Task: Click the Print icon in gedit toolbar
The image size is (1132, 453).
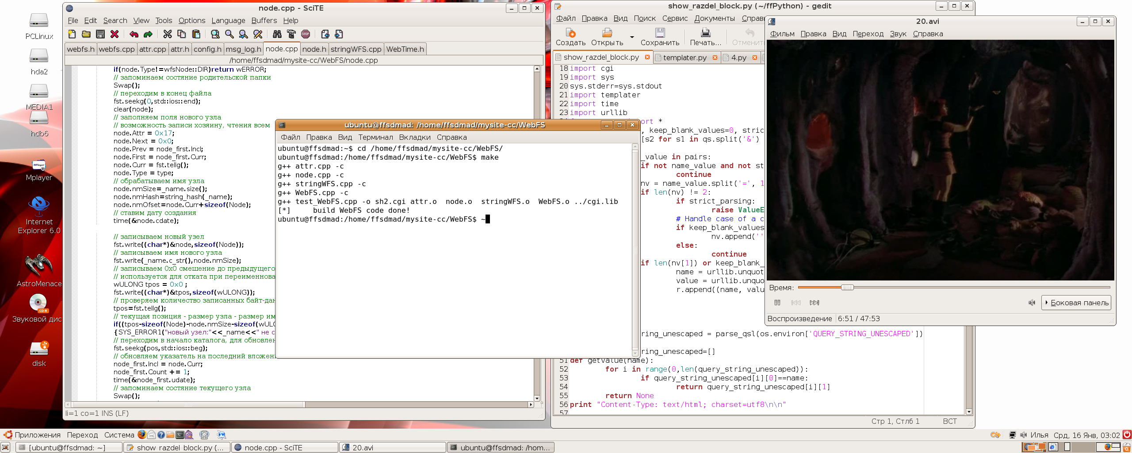Action: 705,36
